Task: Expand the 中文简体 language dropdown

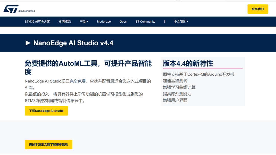Action: [x=181, y=22]
